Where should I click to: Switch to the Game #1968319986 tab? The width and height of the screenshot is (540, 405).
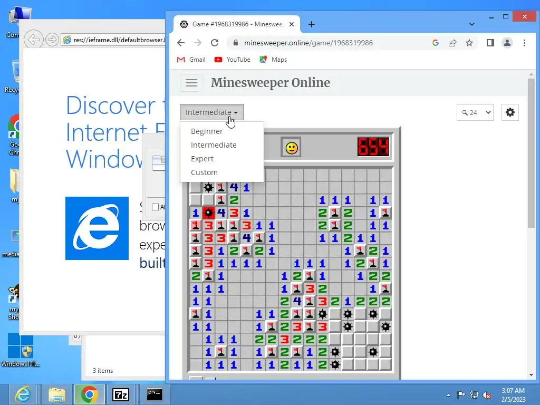click(236, 24)
